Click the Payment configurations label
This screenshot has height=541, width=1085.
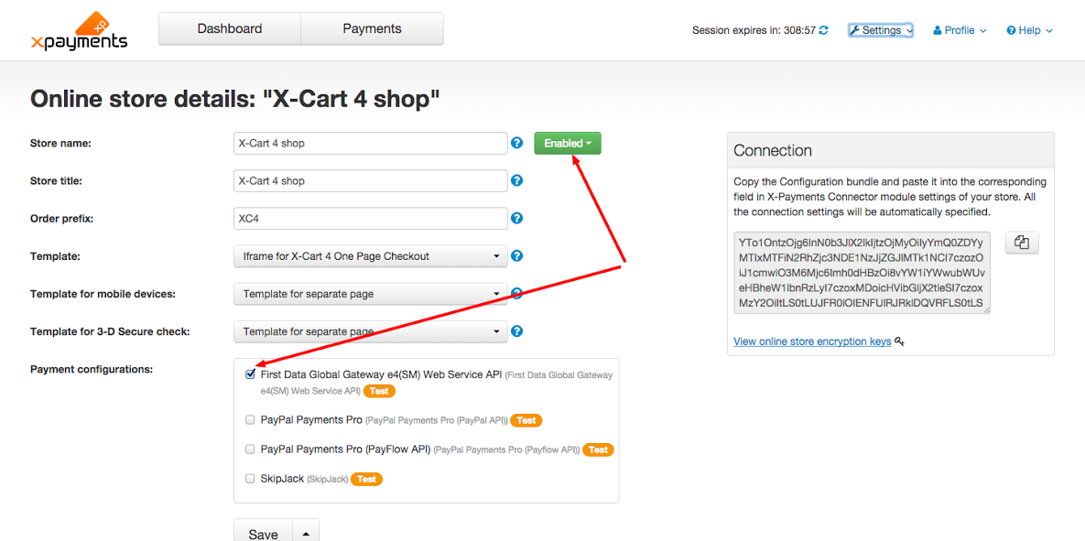tap(92, 369)
